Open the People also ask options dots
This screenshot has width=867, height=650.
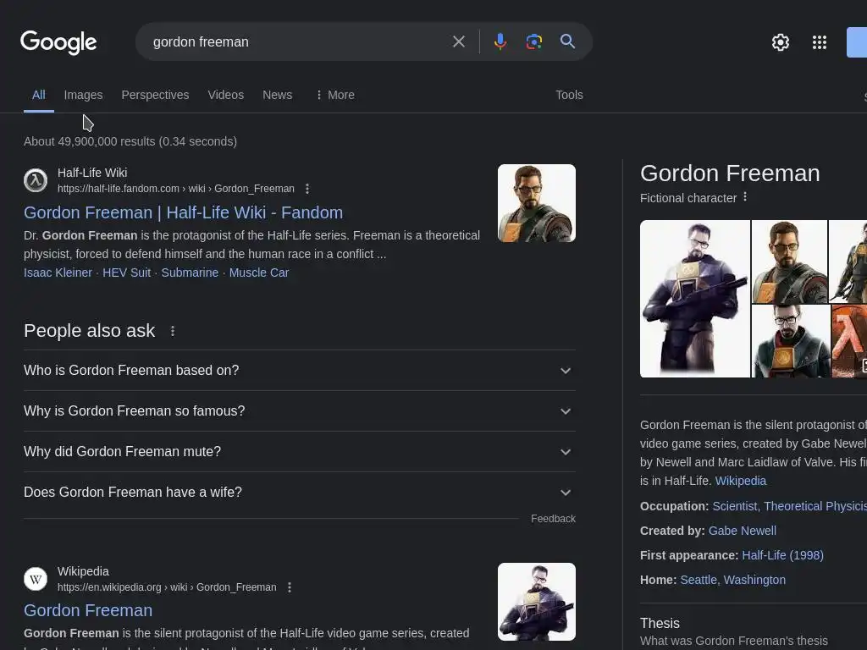[173, 331]
